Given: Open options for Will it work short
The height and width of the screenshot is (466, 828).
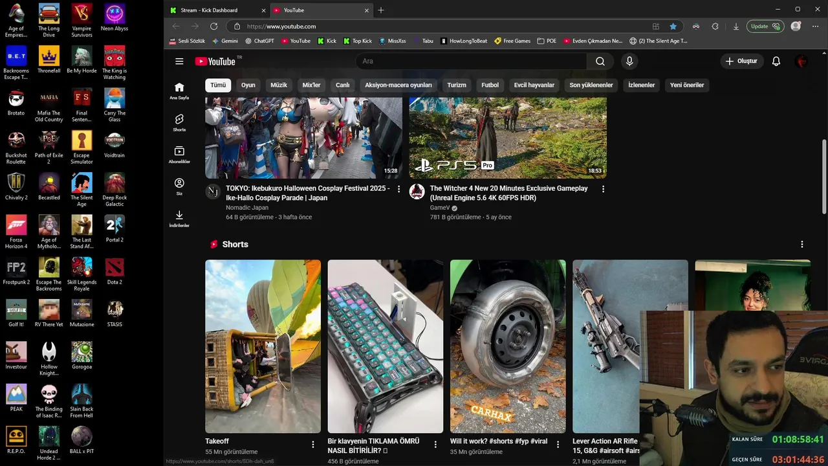Looking at the screenshot, I should [558, 445].
